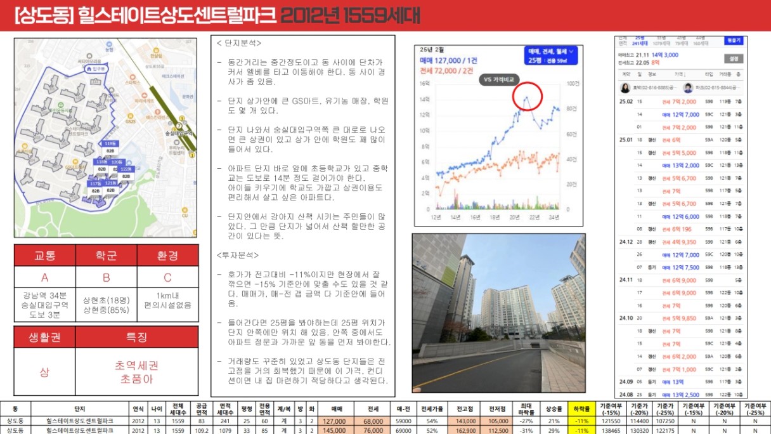Select the 33평 1079세대 size tab

click(661, 41)
